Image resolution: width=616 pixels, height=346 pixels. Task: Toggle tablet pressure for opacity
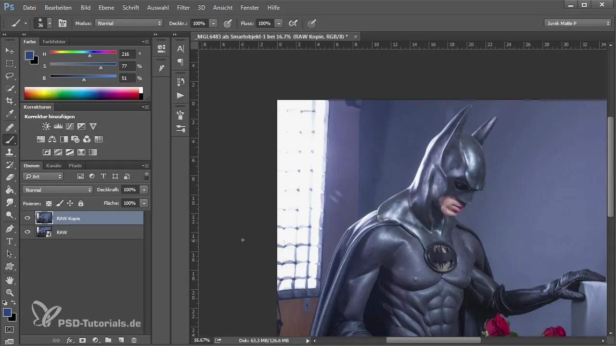tap(228, 23)
